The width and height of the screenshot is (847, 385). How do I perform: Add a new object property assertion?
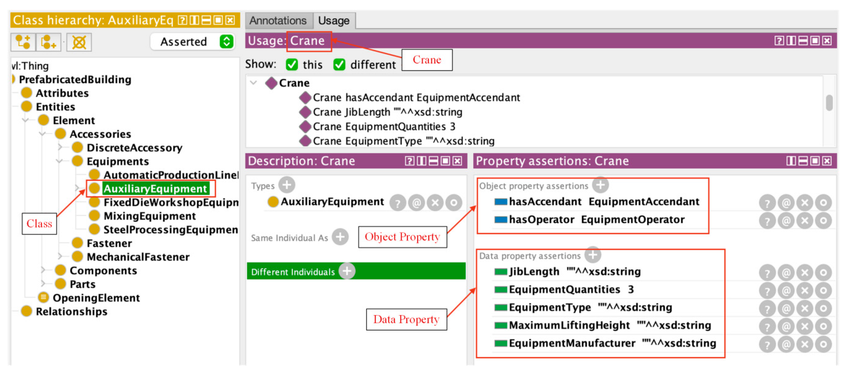pos(600,185)
